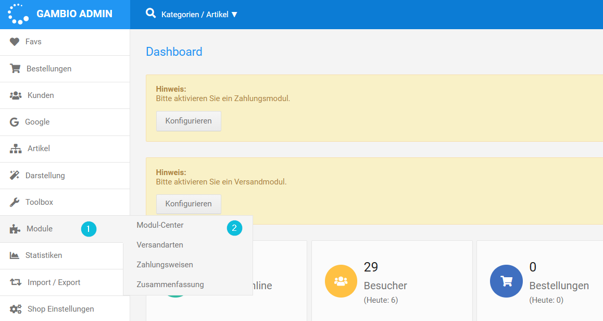This screenshot has height=321, width=603.
Task: Click the Toolbox wrench icon
Action: (x=15, y=202)
